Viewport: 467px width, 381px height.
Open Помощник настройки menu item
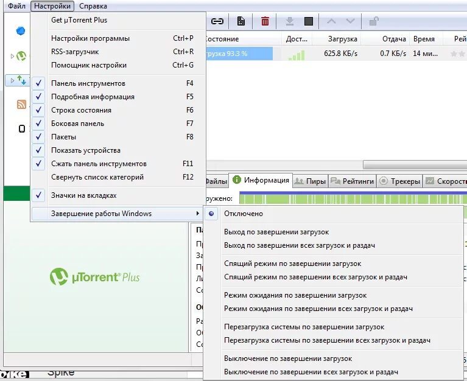coord(119,65)
